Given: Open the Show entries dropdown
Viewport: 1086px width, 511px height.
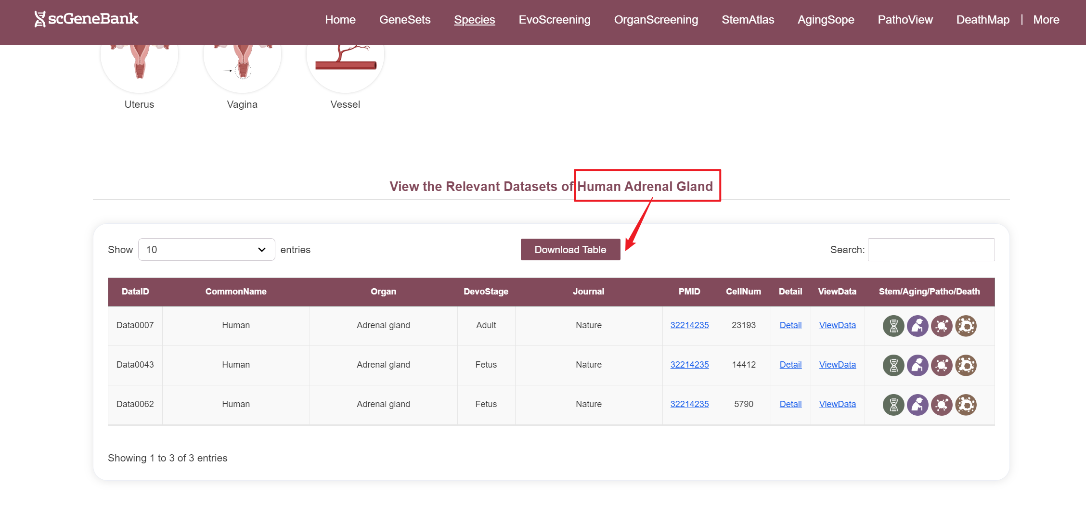Looking at the screenshot, I should (x=207, y=250).
